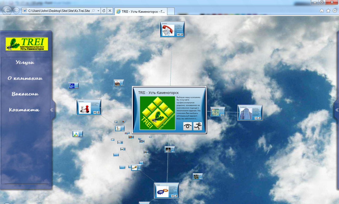339x204 pixels.
Task: Open Favorites with the star icon
Action: [x=328, y=11]
